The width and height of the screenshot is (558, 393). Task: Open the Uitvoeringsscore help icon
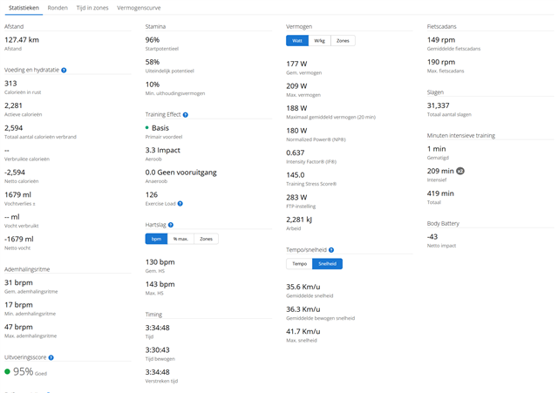[51, 357]
